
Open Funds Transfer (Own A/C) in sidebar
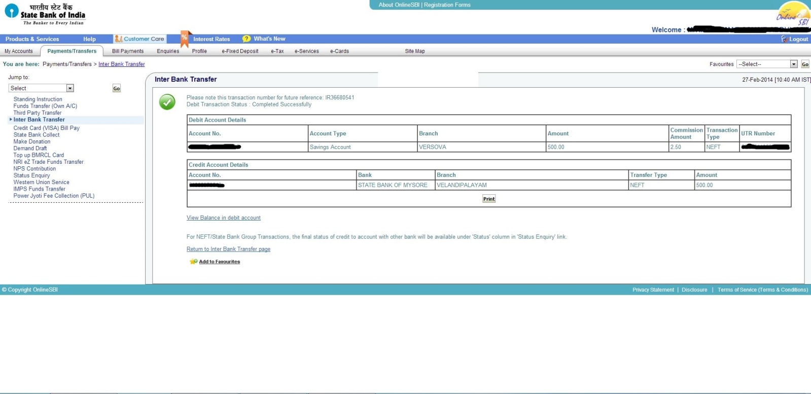click(x=45, y=106)
